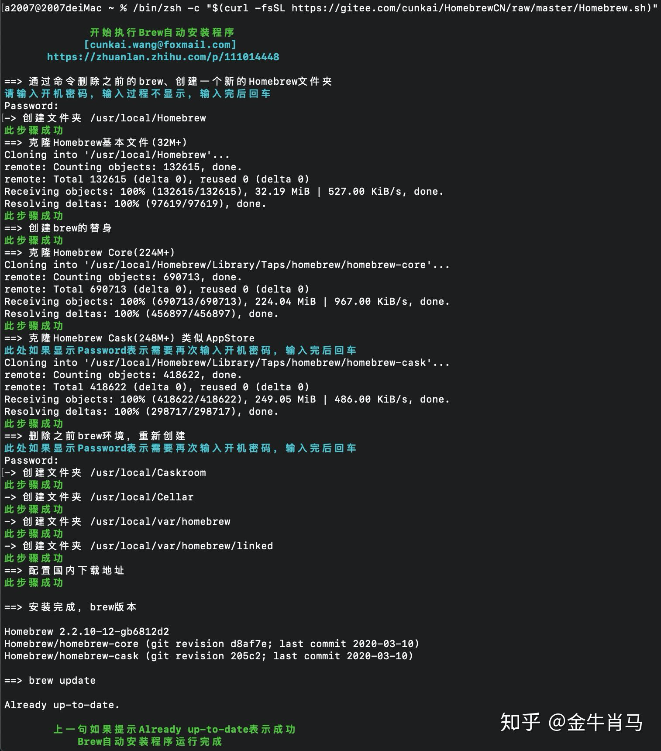The width and height of the screenshot is (661, 751).
Task: Click the '==> brew update' line
Action: tap(50, 680)
